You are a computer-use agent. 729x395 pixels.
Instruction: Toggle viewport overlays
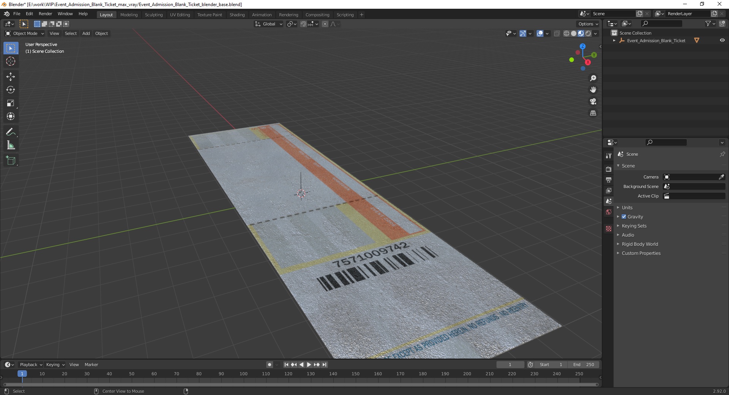[x=540, y=33]
